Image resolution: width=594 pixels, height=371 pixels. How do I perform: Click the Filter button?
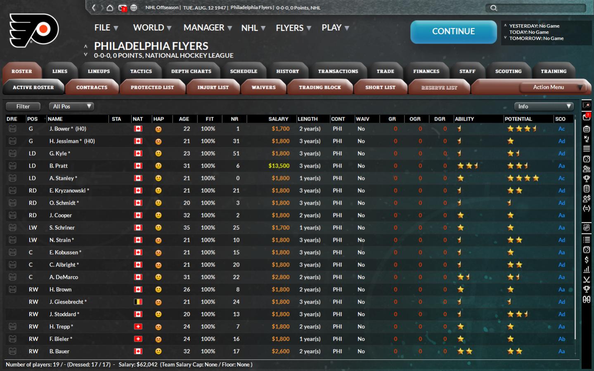pos(23,106)
